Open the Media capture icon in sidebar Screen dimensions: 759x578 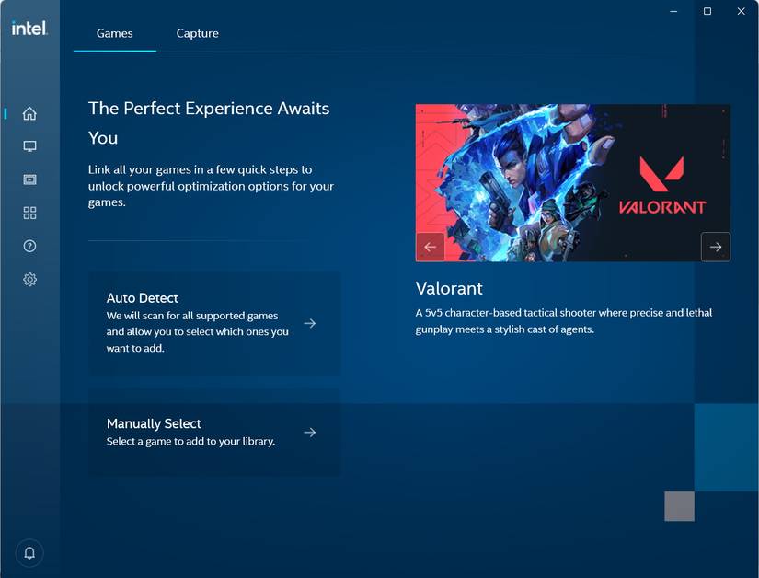point(29,179)
